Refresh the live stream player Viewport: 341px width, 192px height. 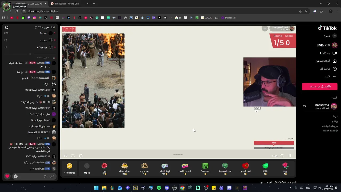click(282, 156)
